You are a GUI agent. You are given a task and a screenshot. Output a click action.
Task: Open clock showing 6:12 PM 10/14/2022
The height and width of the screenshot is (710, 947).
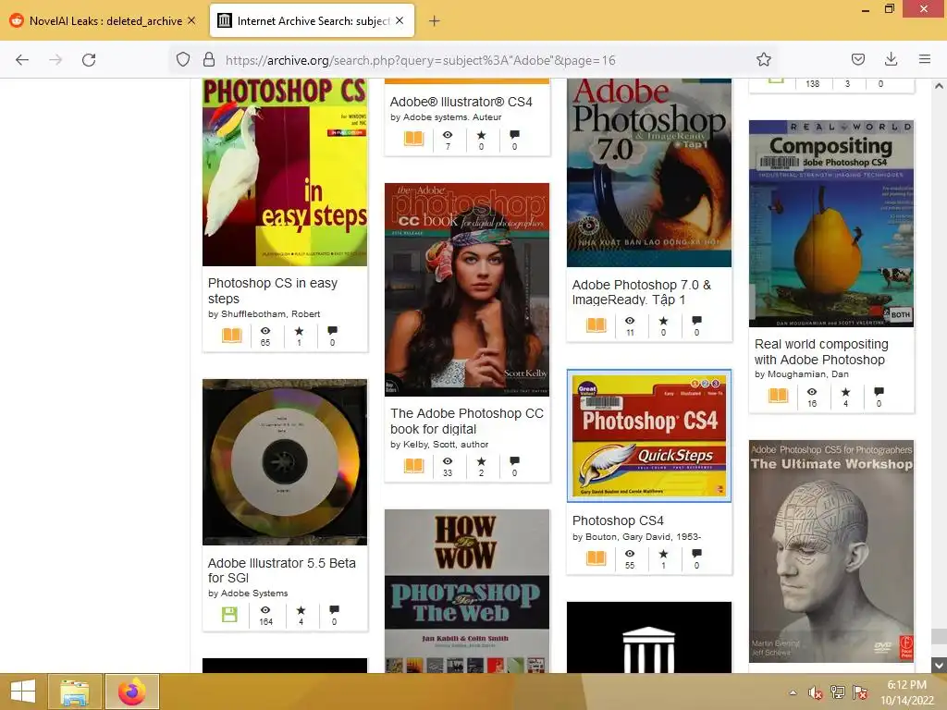coord(906,692)
